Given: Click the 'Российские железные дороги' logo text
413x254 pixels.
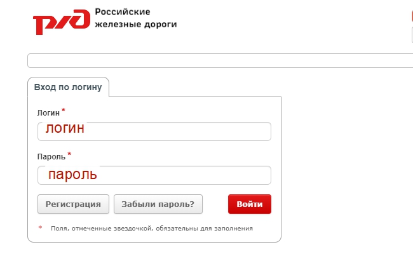Looking at the screenshot, I should click(135, 18).
